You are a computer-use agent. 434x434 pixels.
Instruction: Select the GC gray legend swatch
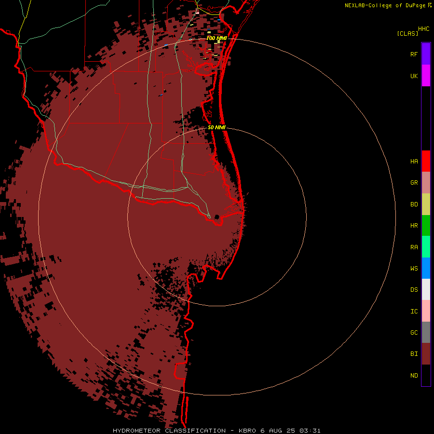[426, 332]
